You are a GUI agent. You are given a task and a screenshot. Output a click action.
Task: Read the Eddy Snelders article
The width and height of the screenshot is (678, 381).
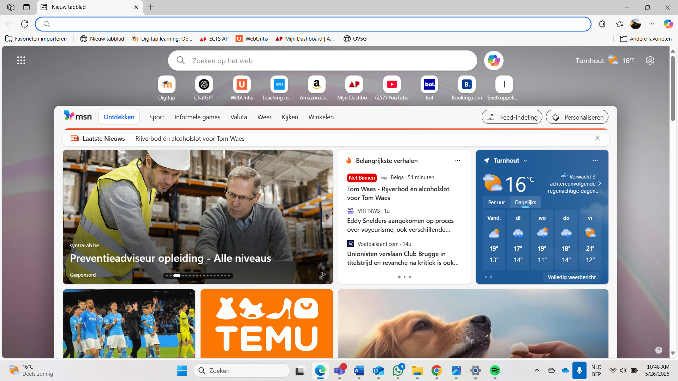coord(400,225)
